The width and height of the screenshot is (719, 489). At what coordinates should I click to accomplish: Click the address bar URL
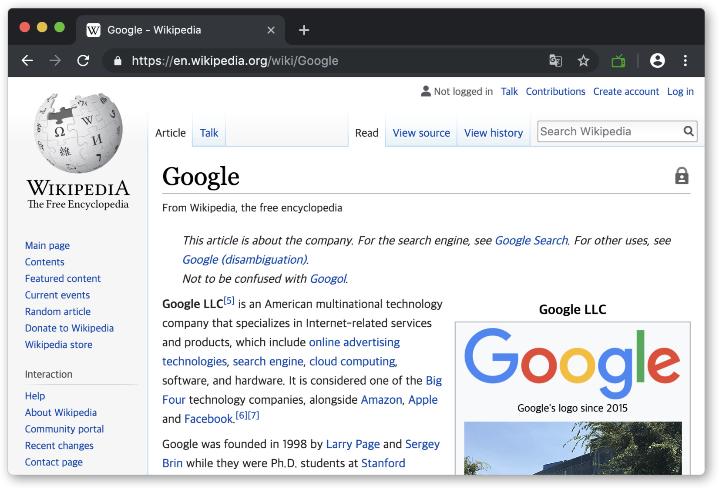point(235,60)
